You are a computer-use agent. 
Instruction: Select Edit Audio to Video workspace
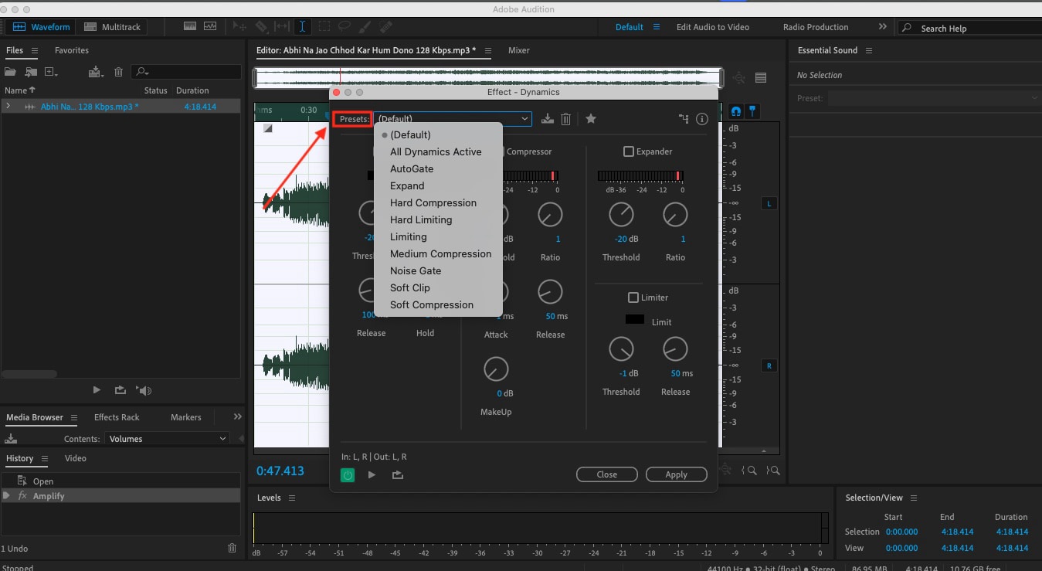click(x=712, y=27)
